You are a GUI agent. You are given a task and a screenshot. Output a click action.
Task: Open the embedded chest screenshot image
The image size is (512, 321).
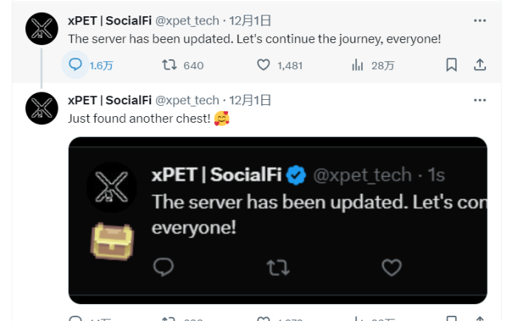(x=278, y=220)
